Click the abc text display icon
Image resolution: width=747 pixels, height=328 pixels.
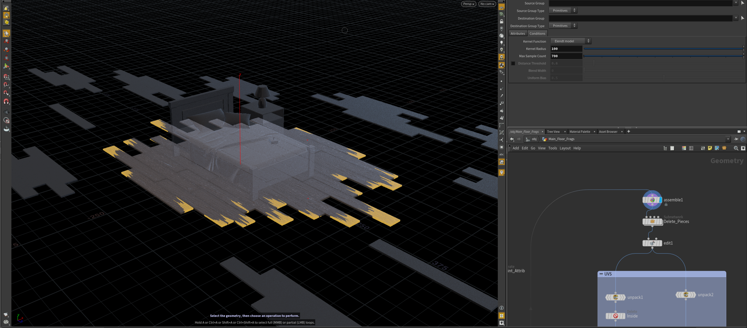[x=502, y=155]
